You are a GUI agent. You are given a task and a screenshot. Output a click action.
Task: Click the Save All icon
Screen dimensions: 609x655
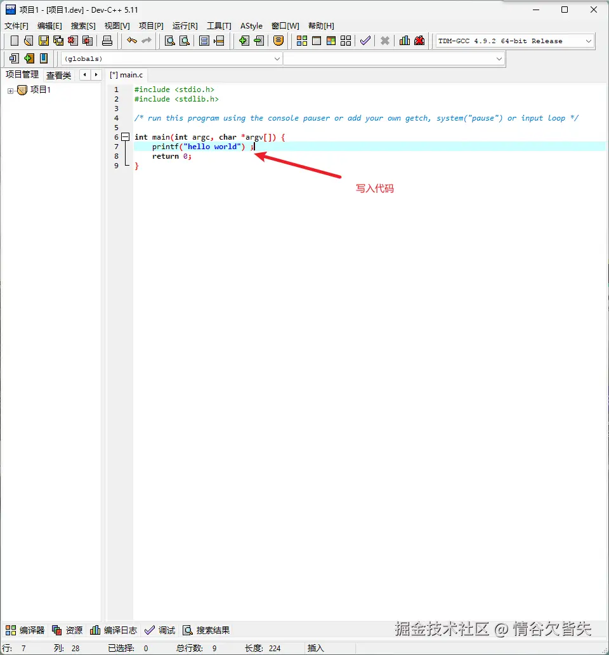(58, 41)
